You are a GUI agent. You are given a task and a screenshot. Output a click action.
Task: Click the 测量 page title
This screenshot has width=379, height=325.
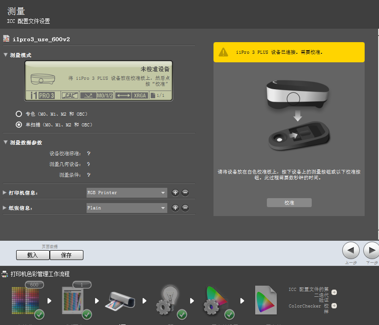tap(16, 11)
